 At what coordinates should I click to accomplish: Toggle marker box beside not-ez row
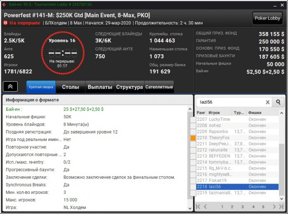coord(193,126)
